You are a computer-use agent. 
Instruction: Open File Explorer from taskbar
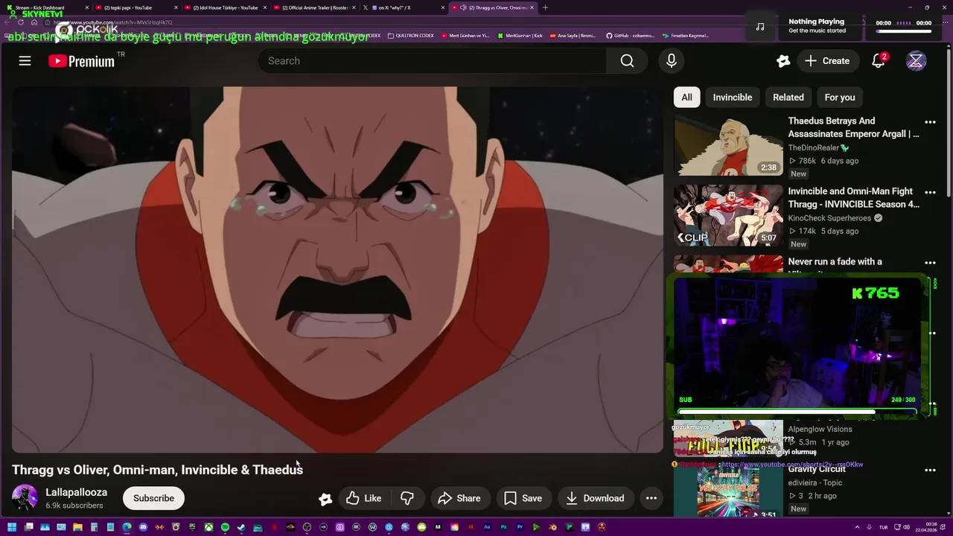tap(77, 528)
